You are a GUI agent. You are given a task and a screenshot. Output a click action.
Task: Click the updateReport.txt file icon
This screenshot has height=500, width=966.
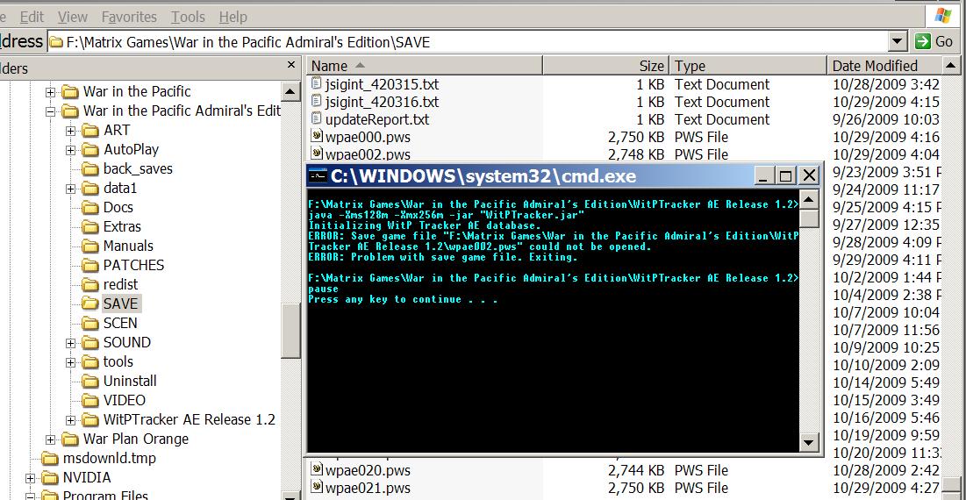(x=317, y=118)
